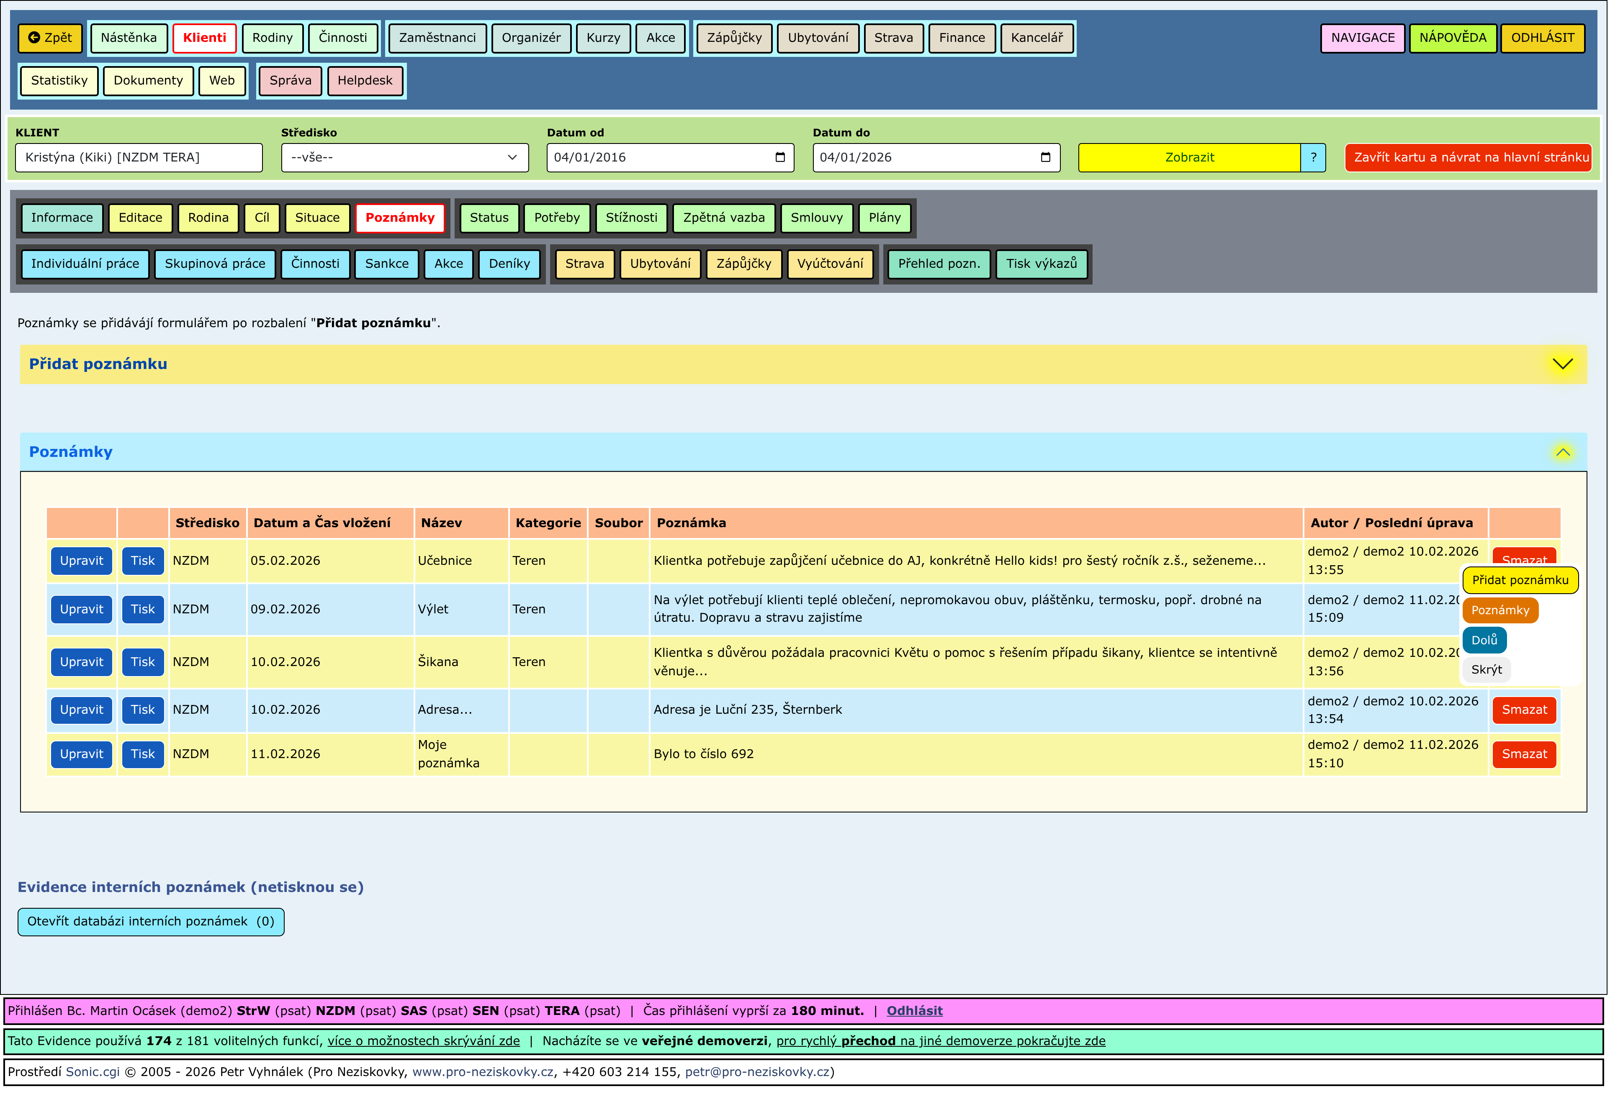Screen dimensions: 1610x1107
Task: Click the KLIENT name input field
Action: tap(139, 157)
